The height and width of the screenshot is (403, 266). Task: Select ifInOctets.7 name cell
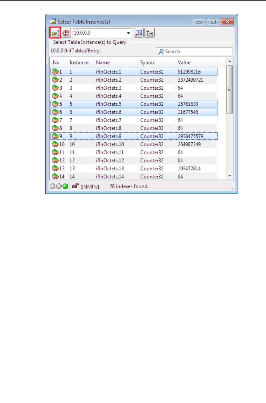point(109,120)
